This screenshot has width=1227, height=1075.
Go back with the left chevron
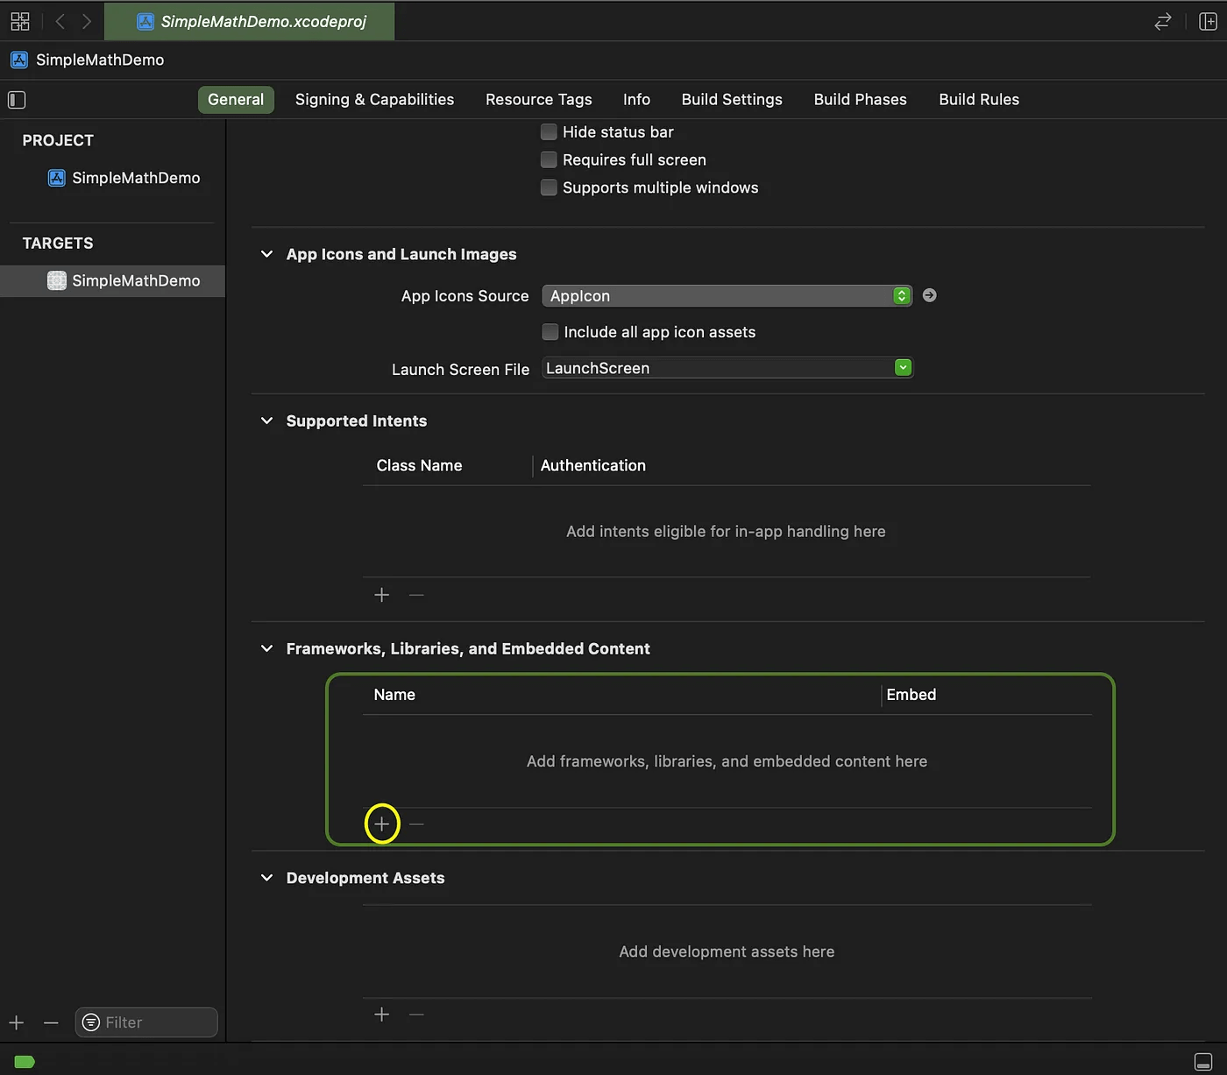coord(60,21)
